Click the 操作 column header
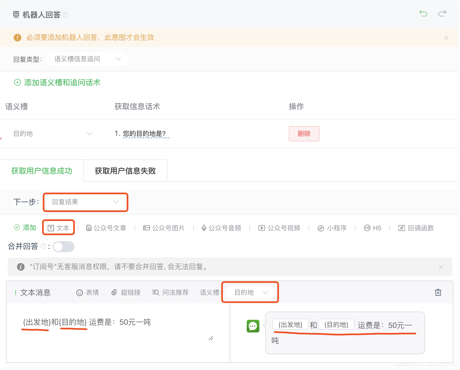The height and width of the screenshot is (370, 460). (x=296, y=106)
